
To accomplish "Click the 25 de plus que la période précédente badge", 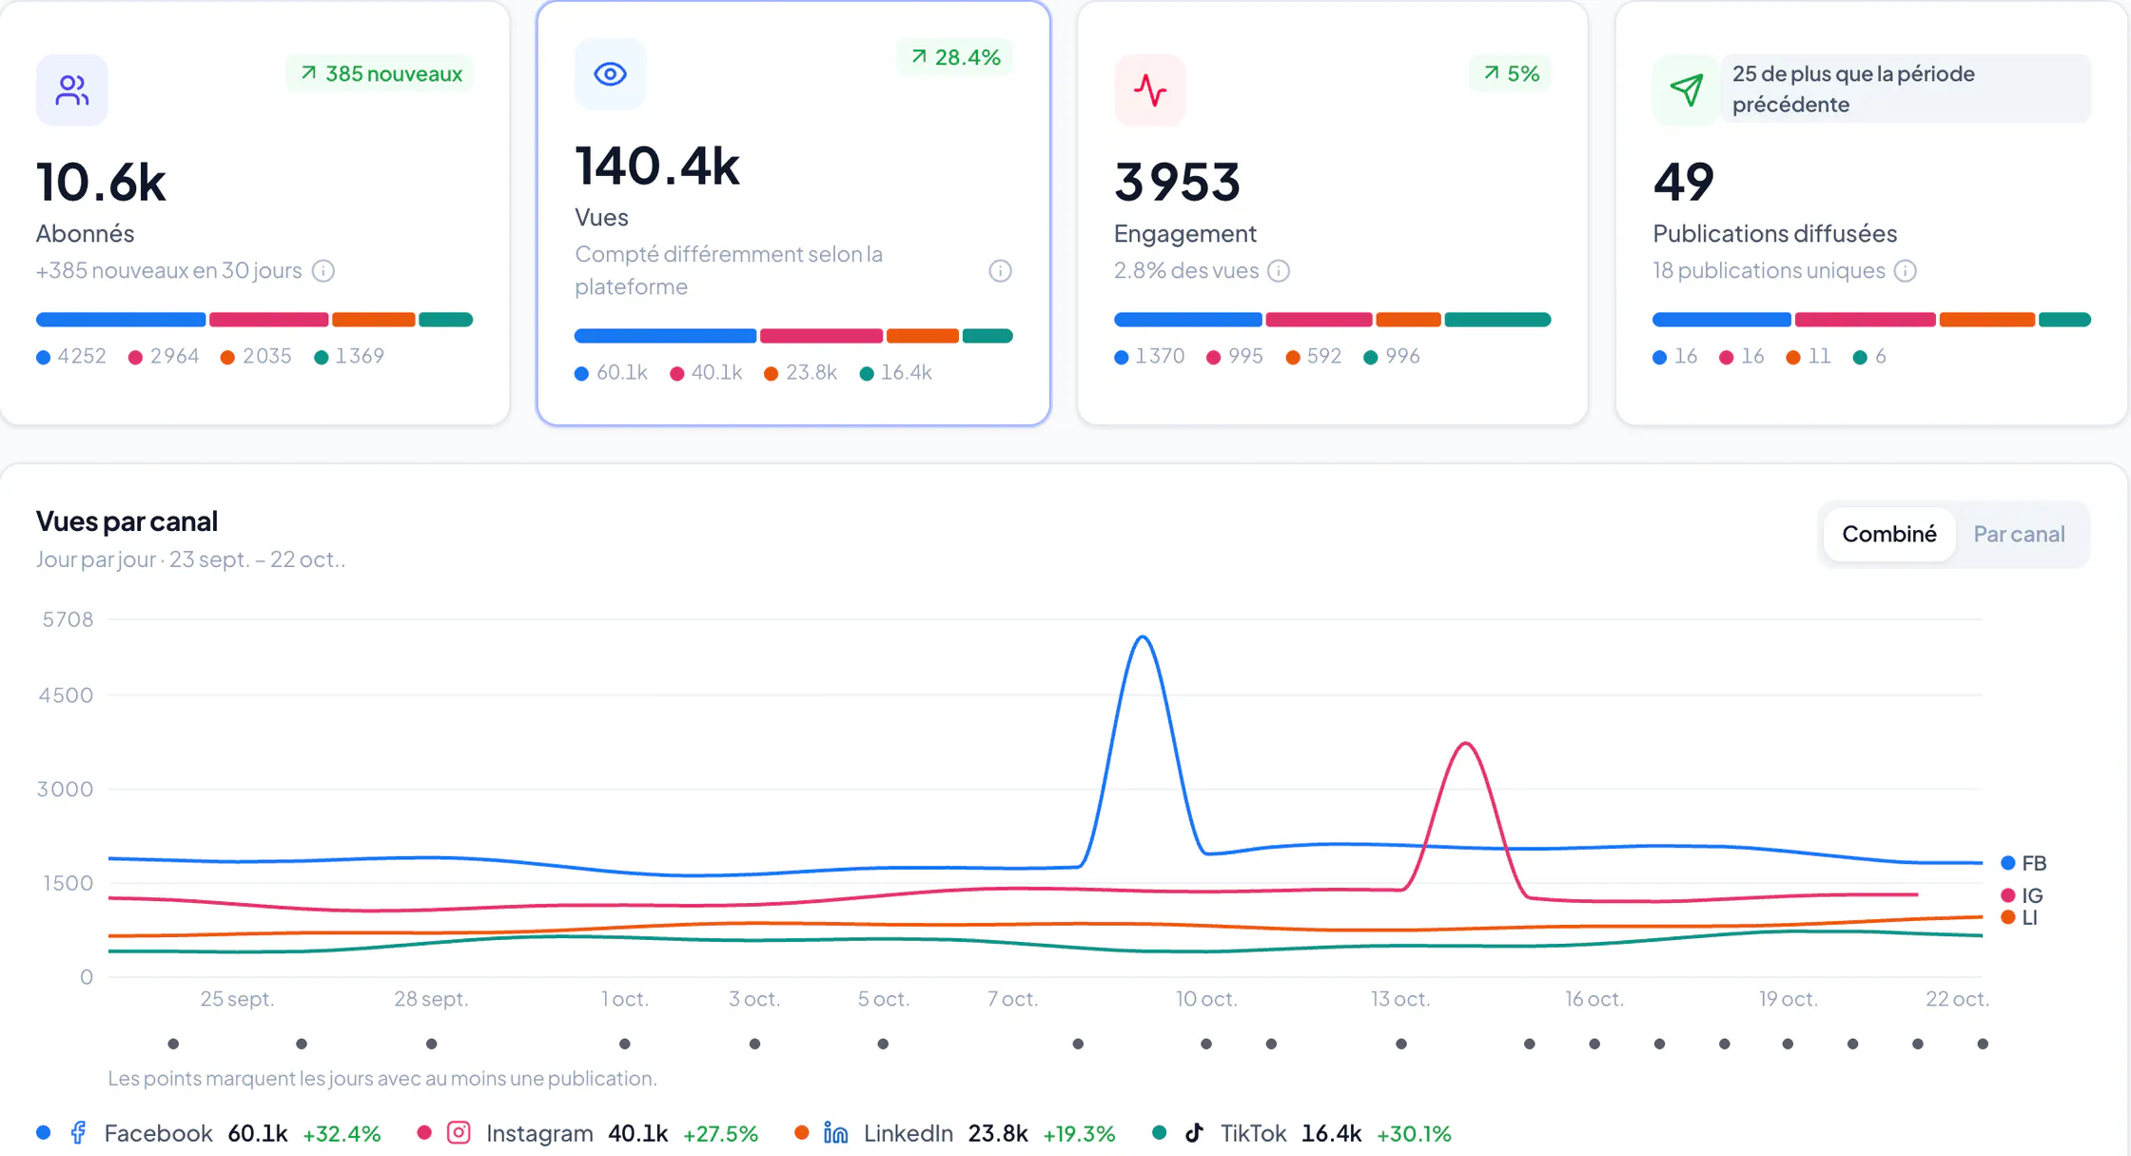I will (x=1906, y=88).
